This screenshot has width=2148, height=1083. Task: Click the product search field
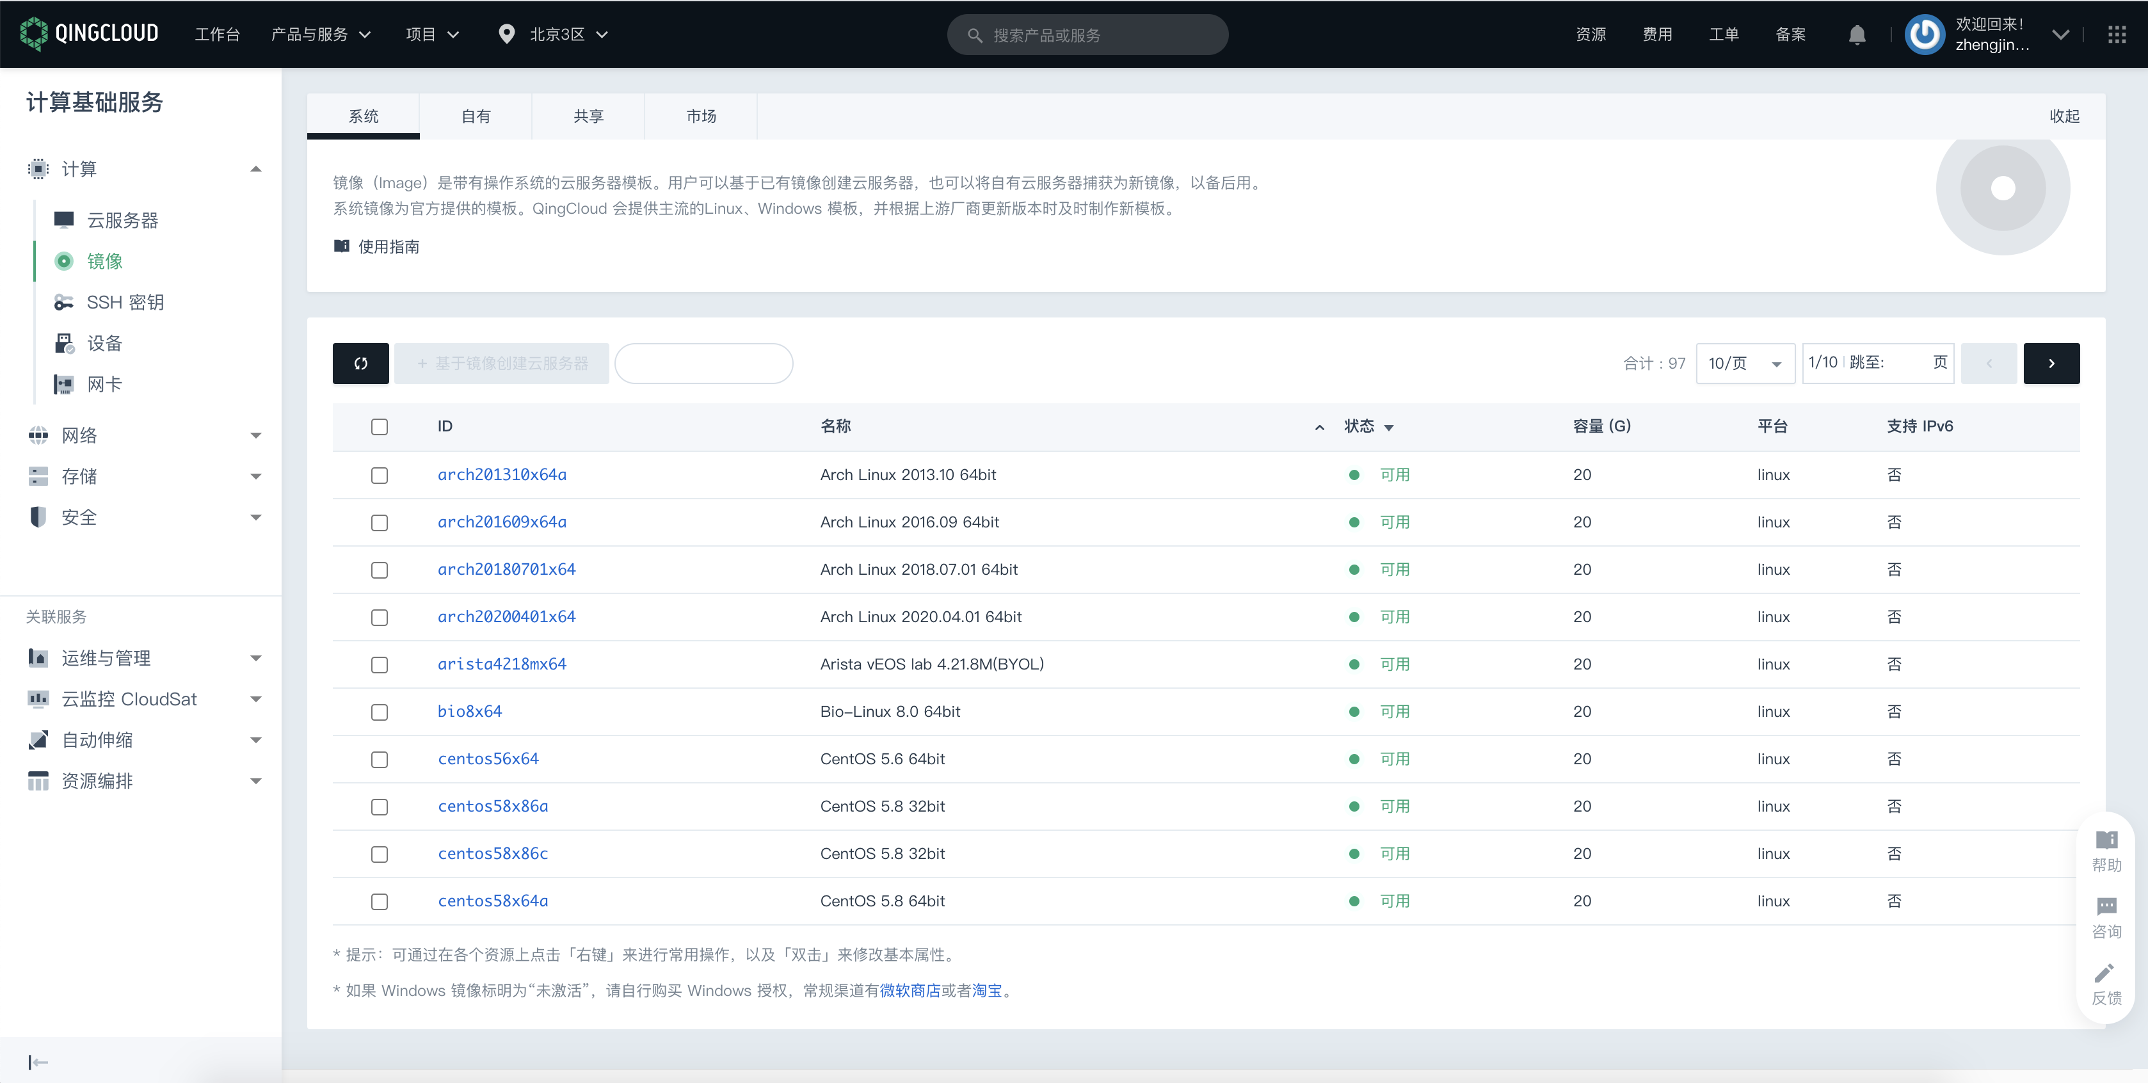pos(1087,35)
